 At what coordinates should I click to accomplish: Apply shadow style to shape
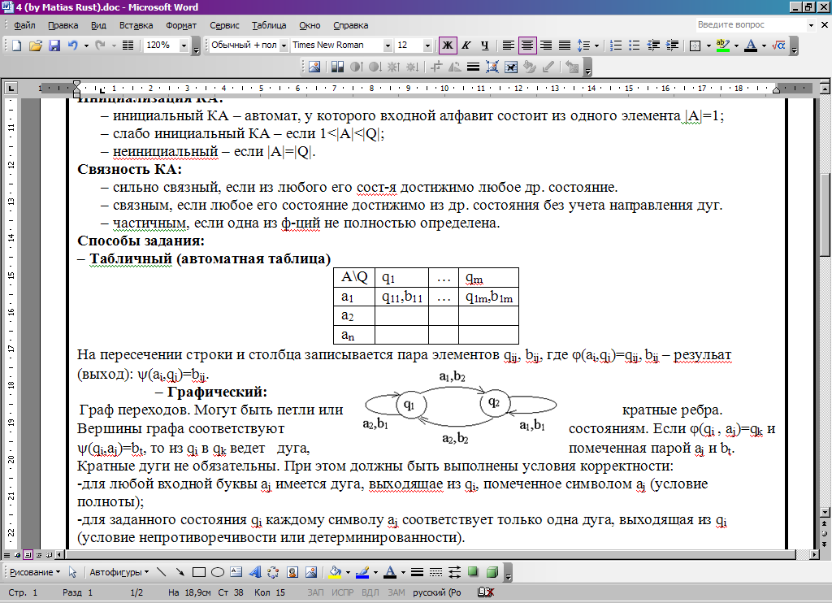474,572
